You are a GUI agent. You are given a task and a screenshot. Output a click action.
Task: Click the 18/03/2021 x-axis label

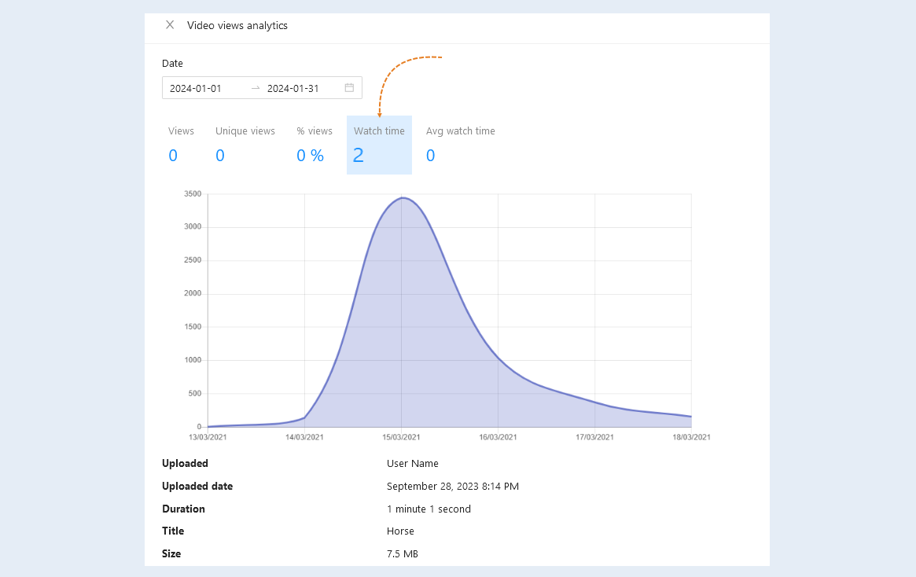tap(691, 437)
